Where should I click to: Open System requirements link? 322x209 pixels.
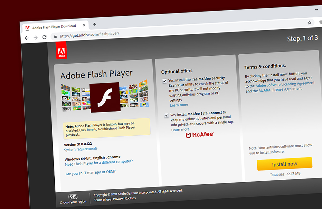[x=81, y=149]
